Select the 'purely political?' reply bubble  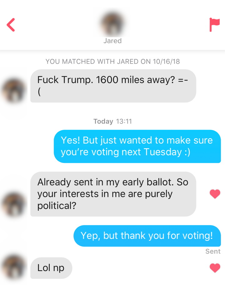[x=113, y=194]
